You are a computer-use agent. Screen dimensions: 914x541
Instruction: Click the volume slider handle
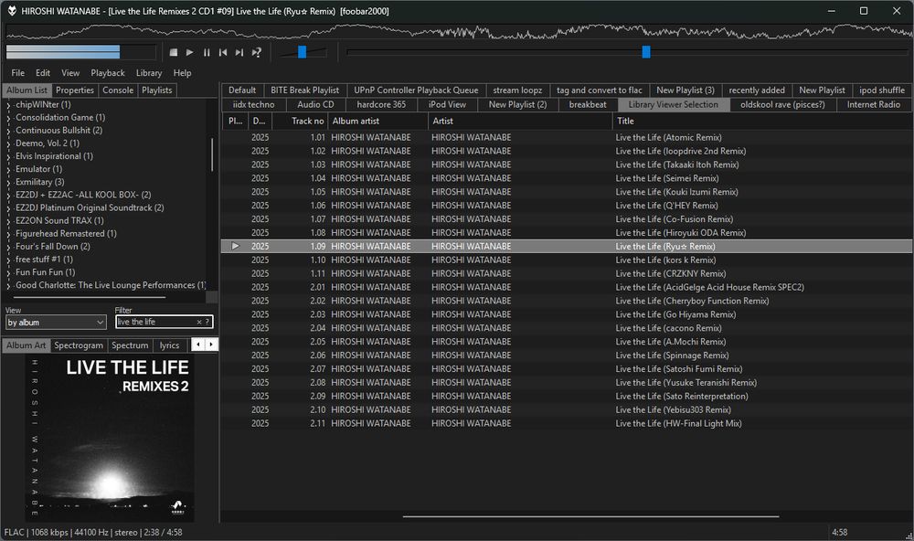(x=303, y=52)
